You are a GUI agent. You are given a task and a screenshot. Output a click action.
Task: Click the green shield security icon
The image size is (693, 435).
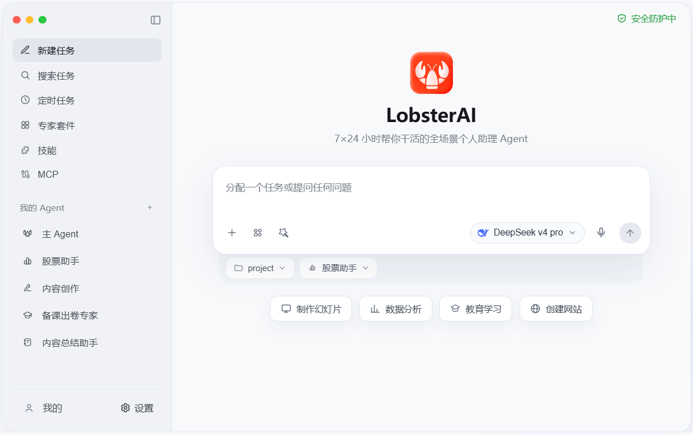[622, 18]
